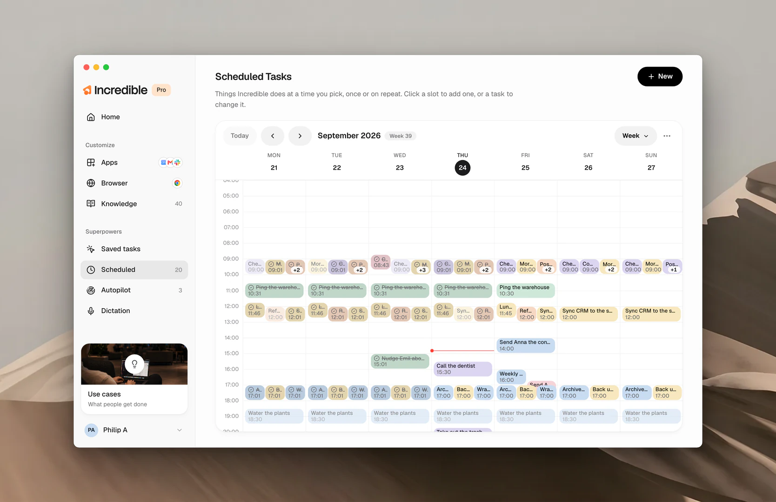The image size is (776, 502).
Task: Open the Use cases card
Action: pyautogui.click(x=134, y=379)
